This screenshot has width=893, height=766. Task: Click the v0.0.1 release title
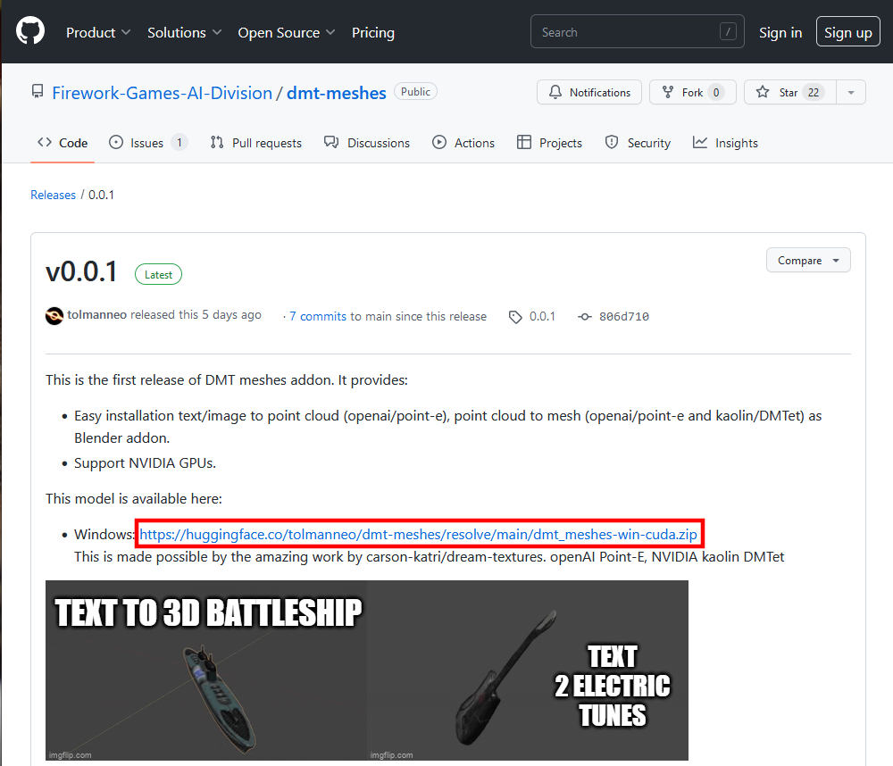coord(81,271)
